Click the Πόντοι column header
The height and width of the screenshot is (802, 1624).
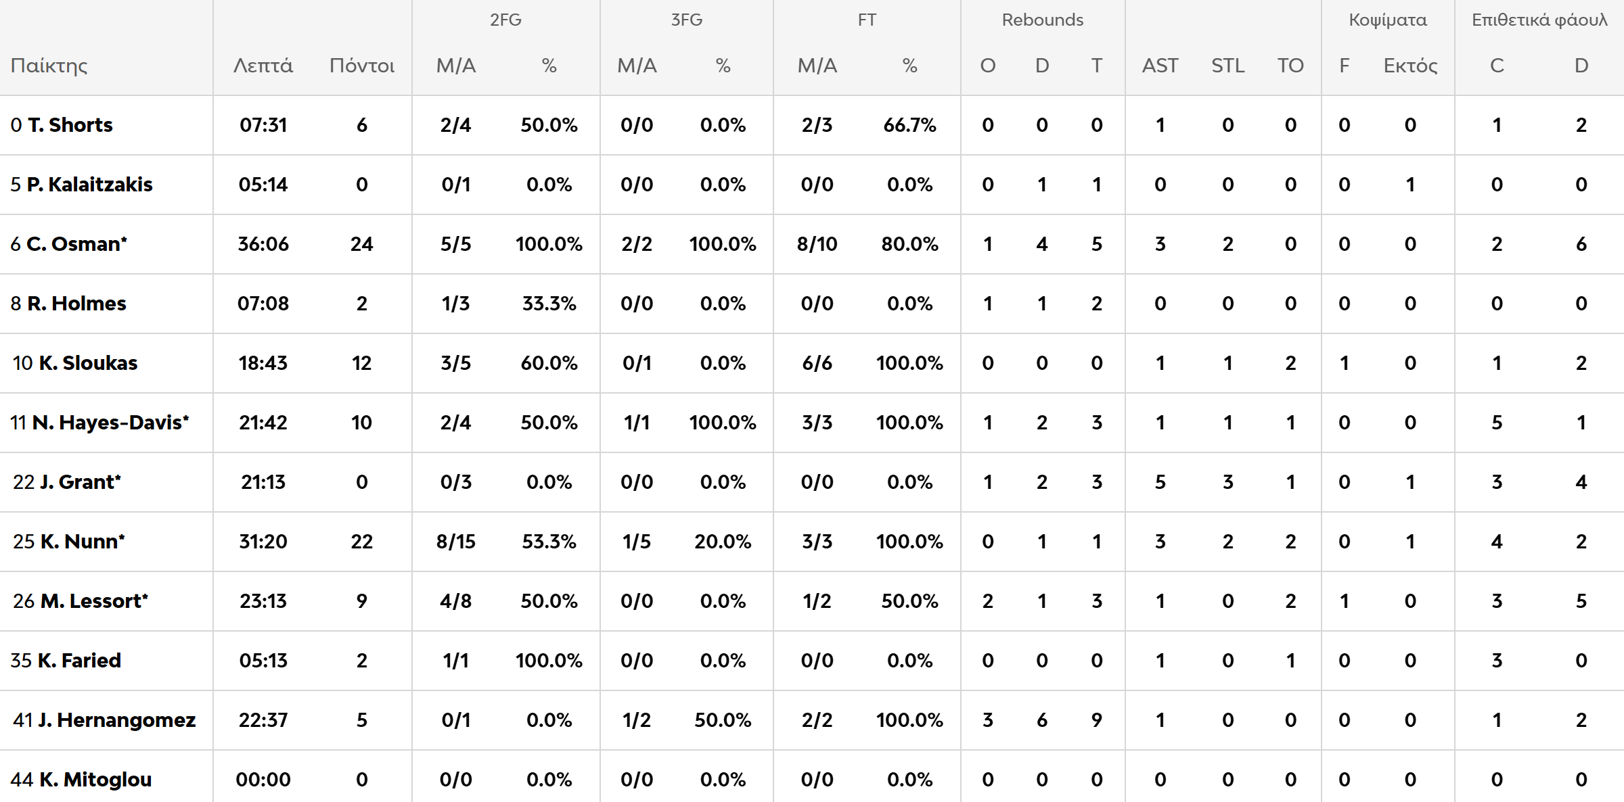click(362, 66)
